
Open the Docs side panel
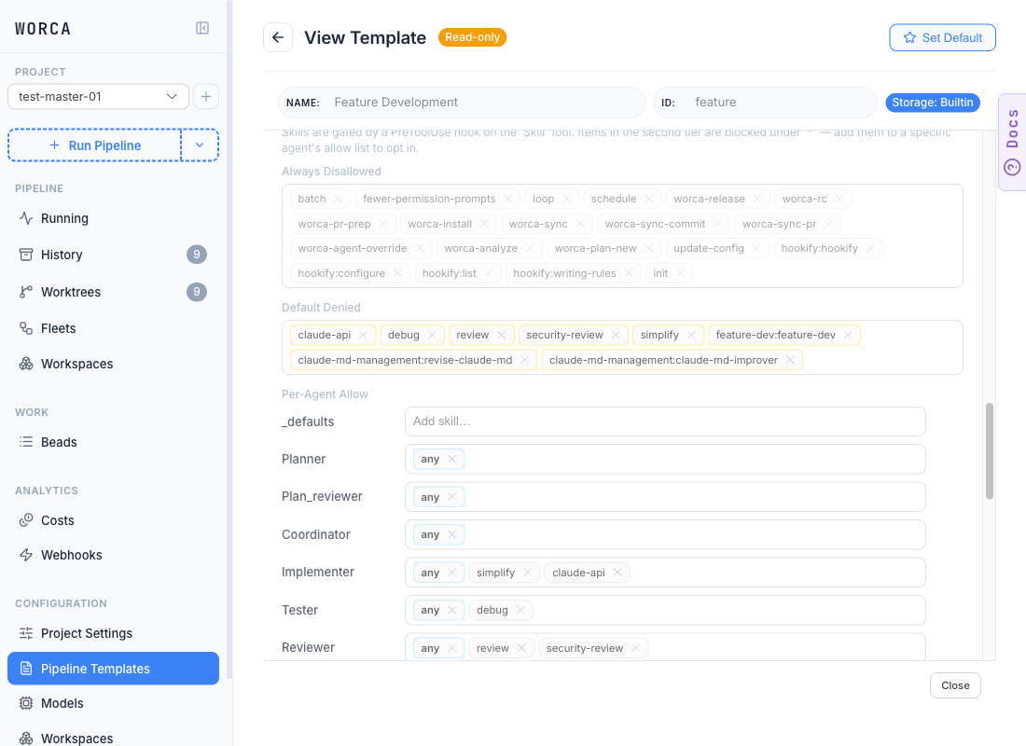coord(1012,143)
